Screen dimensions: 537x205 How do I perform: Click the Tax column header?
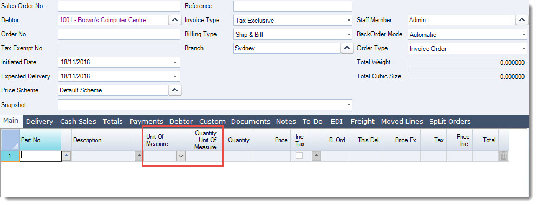pyautogui.click(x=434, y=140)
